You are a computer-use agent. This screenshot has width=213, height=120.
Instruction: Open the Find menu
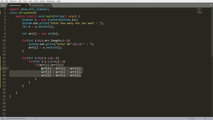click(20, 1)
